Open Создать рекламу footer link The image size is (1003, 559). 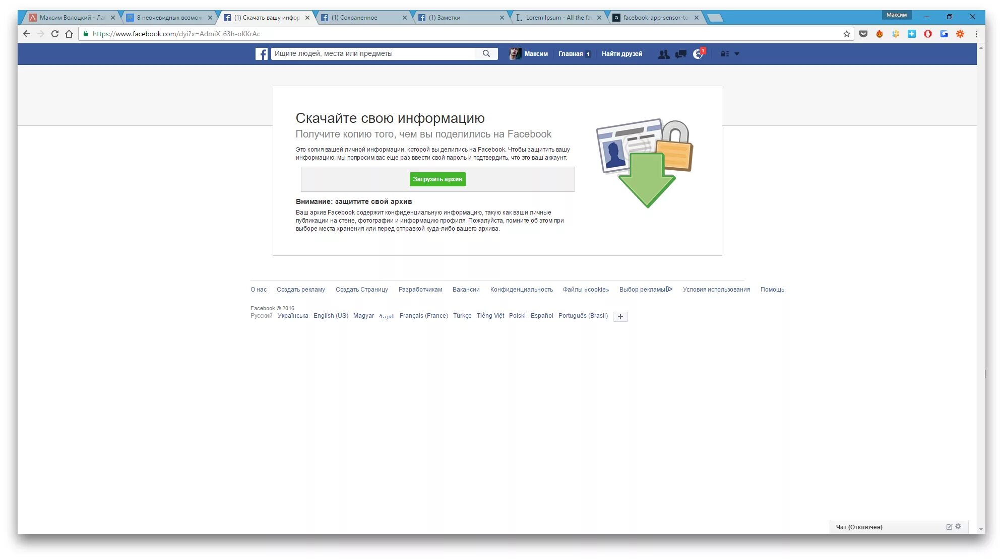coord(301,290)
